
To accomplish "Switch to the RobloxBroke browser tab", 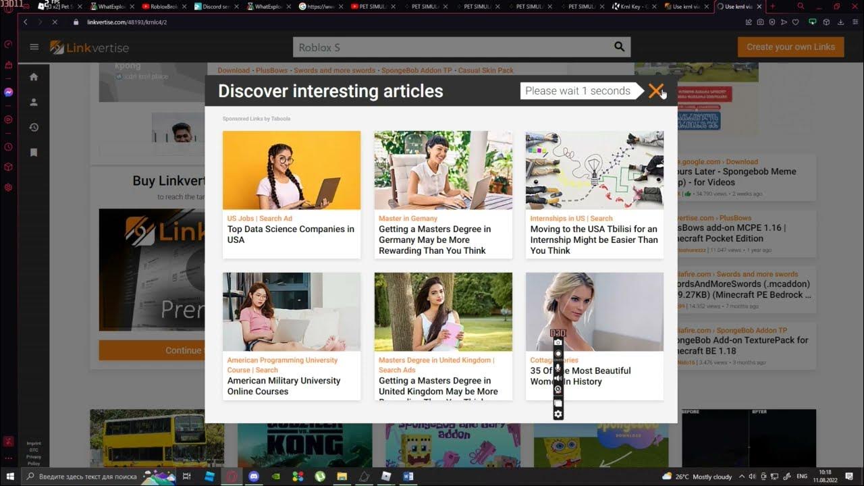I will click(164, 7).
